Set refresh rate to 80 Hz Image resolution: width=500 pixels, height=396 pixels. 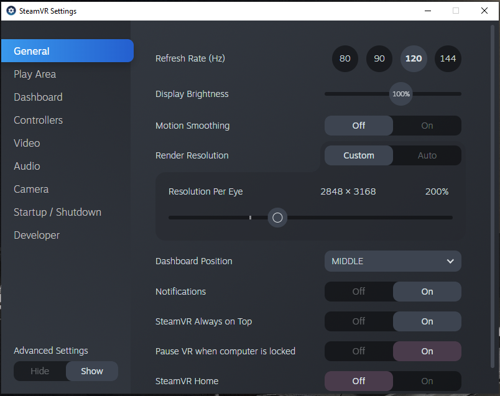pos(345,58)
